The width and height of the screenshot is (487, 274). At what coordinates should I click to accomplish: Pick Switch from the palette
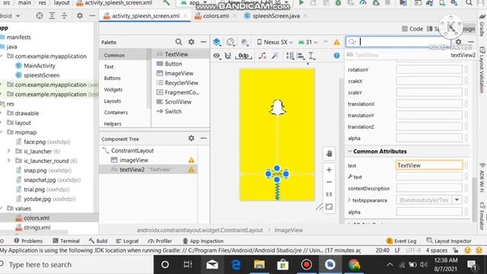click(x=173, y=112)
